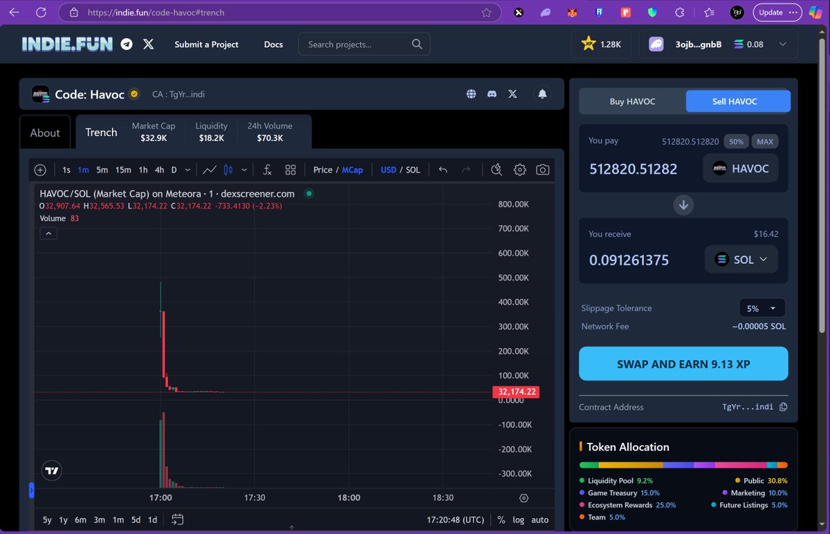Click the Search projects input field
The width and height of the screenshot is (830, 534).
[x=364, y=44]
